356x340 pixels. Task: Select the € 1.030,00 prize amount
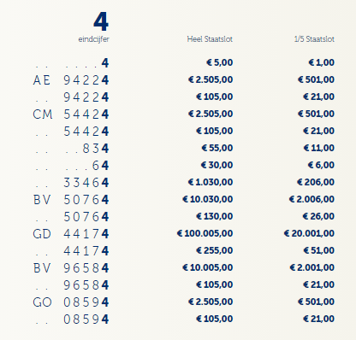(211, 182)
